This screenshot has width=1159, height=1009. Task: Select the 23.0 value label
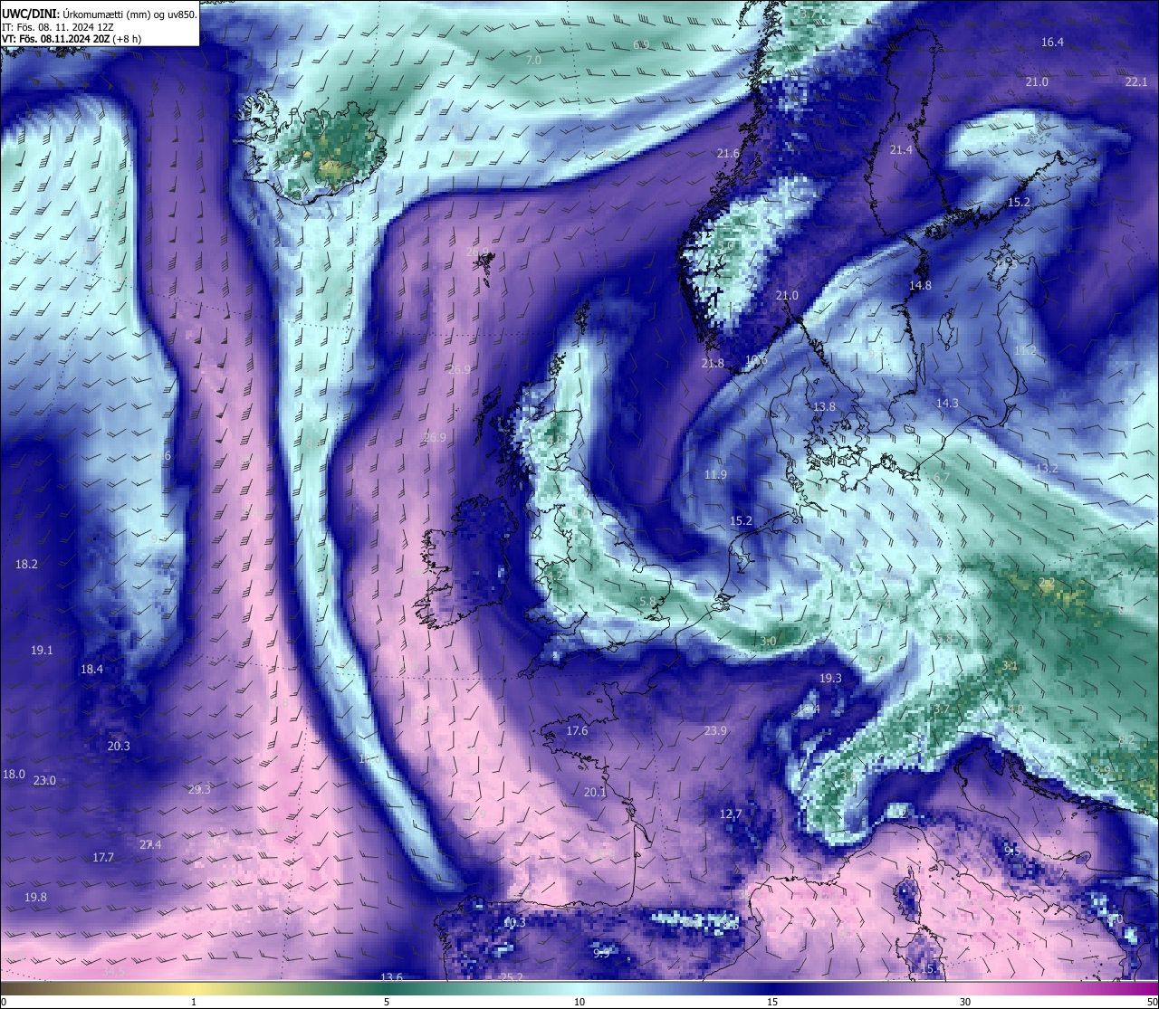44,780
